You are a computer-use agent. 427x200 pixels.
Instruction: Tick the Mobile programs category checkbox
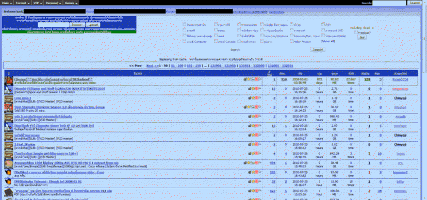[x=323, y=36]
